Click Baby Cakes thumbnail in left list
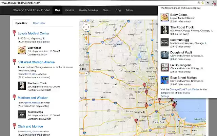The height and width of the screenshot is (136, 217). [x=22, y=50]
